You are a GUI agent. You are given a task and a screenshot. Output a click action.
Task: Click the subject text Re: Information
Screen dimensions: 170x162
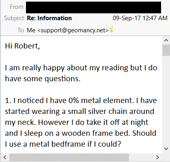pyautogui.click(x=49, y=18)
